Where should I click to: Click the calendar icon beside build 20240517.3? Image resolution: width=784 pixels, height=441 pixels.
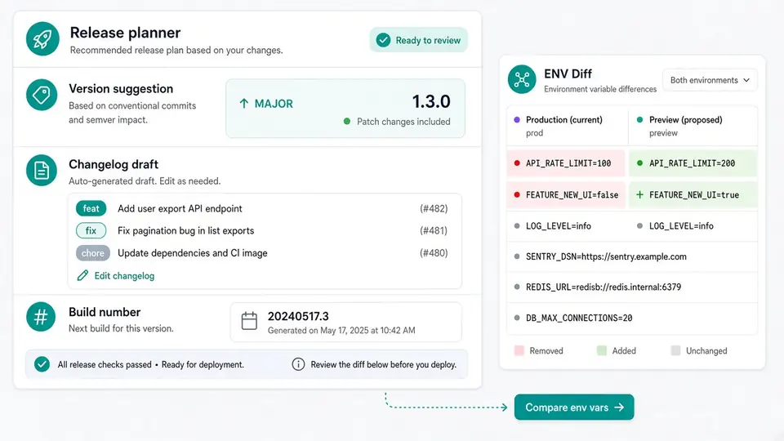[249, 321]
